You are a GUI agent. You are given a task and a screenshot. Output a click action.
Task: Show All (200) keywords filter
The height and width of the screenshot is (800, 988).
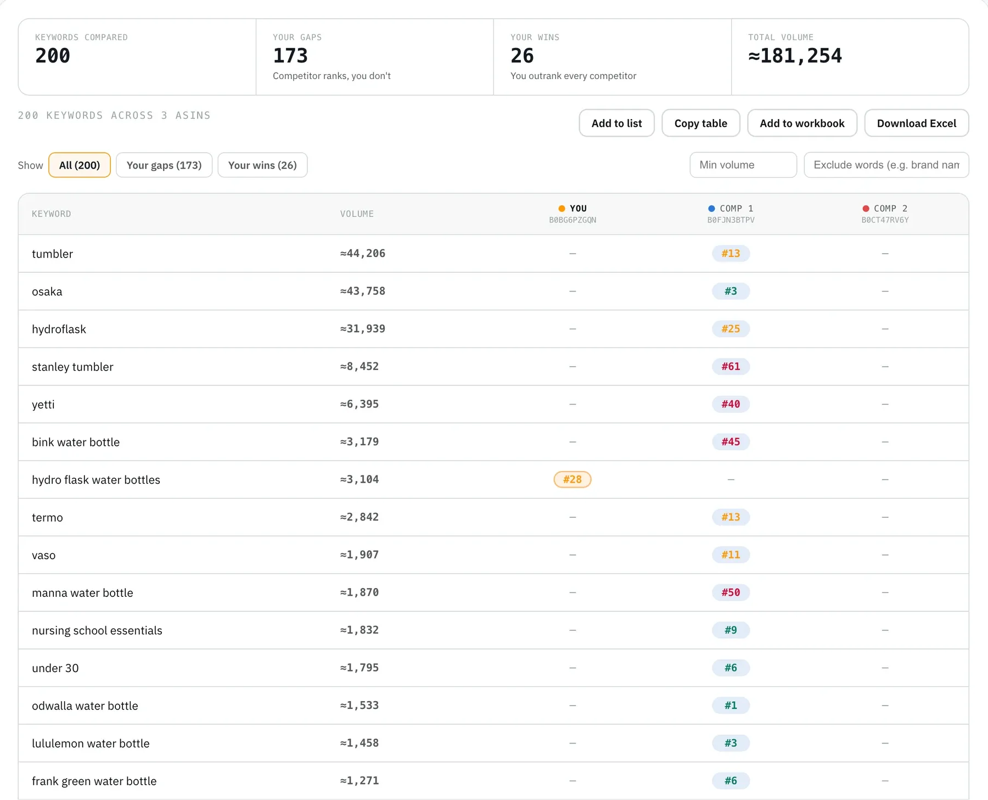[x=80, y=165]
